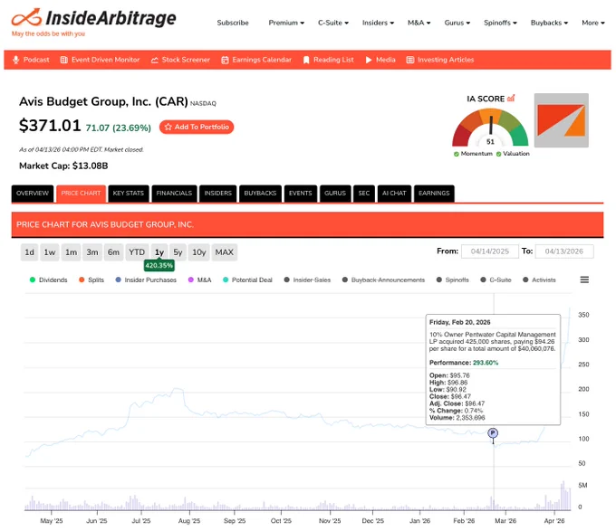Screen dimensions: 616x531
Task: Select the 1y time range button
Action: click(x=159, y=252)
